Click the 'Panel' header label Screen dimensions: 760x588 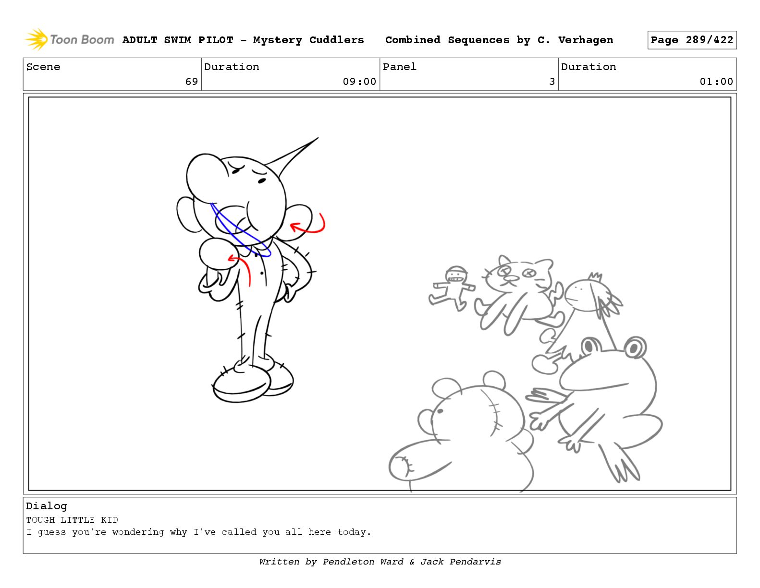[400, 67]
